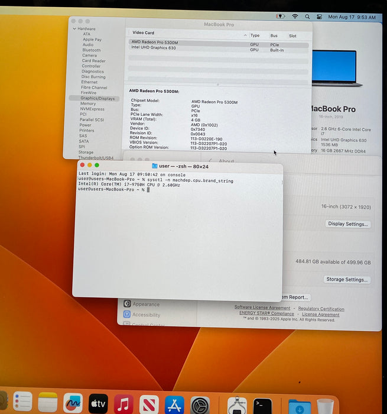This screenshot has width=387, height=414.
Task: Select AMD Radeon Pro 5300M row
Action: 219,43
